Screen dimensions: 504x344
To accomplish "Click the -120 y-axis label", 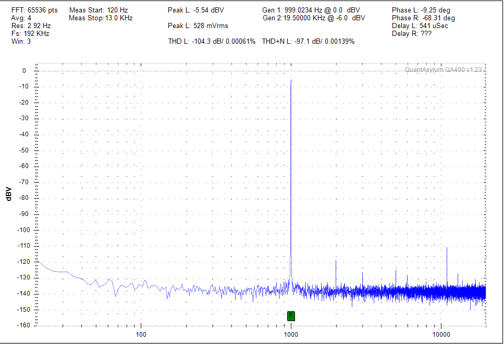I will 23,262.
